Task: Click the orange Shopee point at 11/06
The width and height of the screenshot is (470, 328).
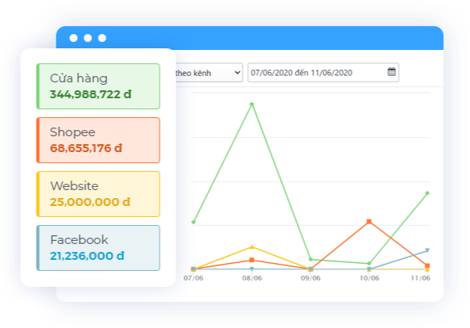Action: 427,265
